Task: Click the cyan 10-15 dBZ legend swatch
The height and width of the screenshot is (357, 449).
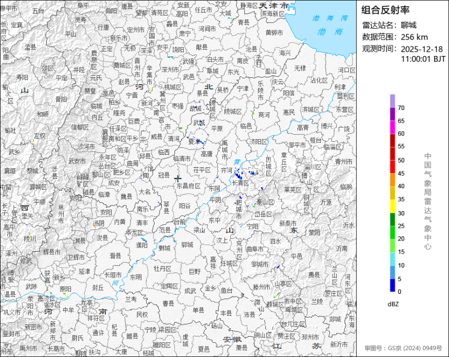Action: coord(392,259)
